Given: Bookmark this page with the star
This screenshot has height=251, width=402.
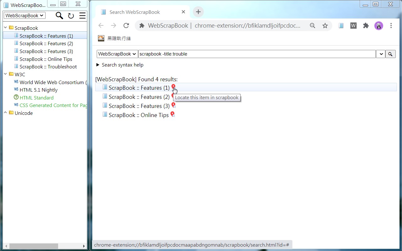Looking at the screenshot, I should [x=325, y=26].
